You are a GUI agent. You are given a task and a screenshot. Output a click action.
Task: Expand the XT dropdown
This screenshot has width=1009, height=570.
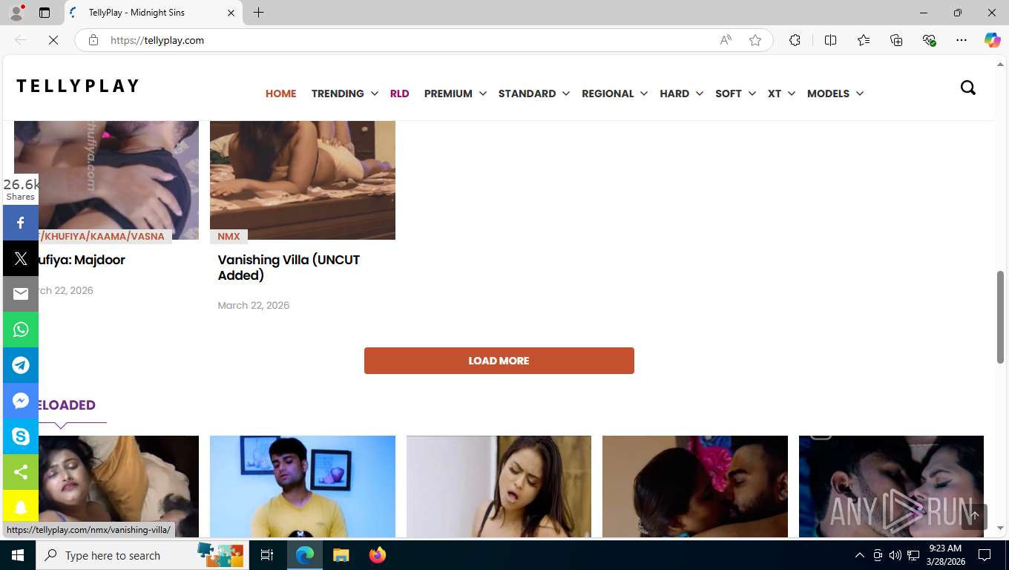791,94
